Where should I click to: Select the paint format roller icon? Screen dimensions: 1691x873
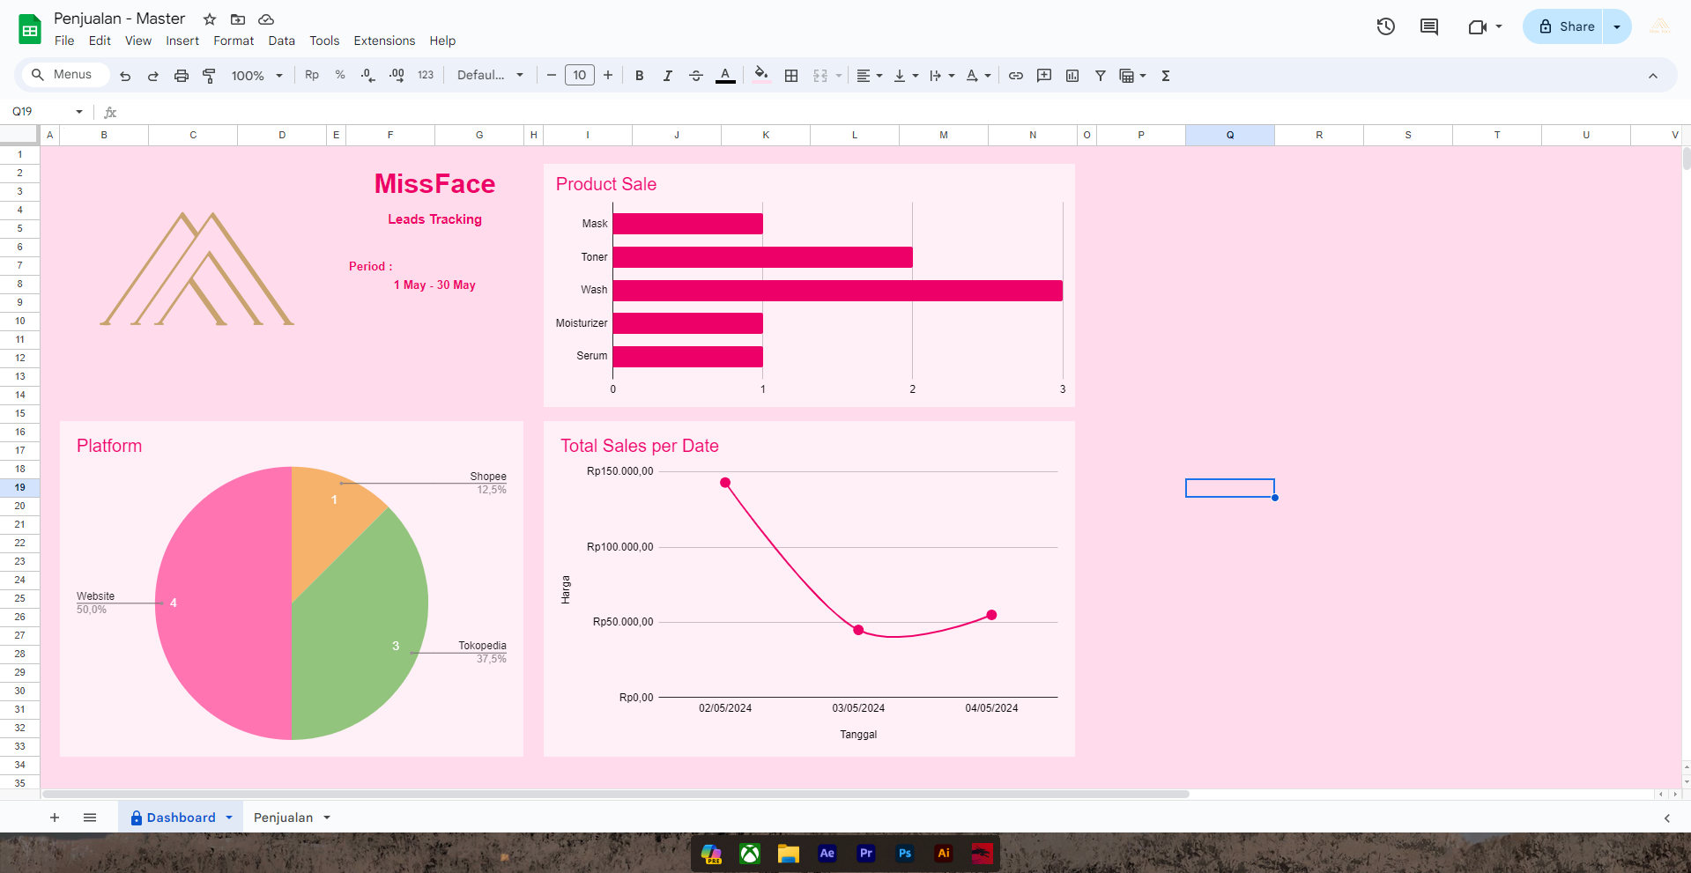[209, 76]
